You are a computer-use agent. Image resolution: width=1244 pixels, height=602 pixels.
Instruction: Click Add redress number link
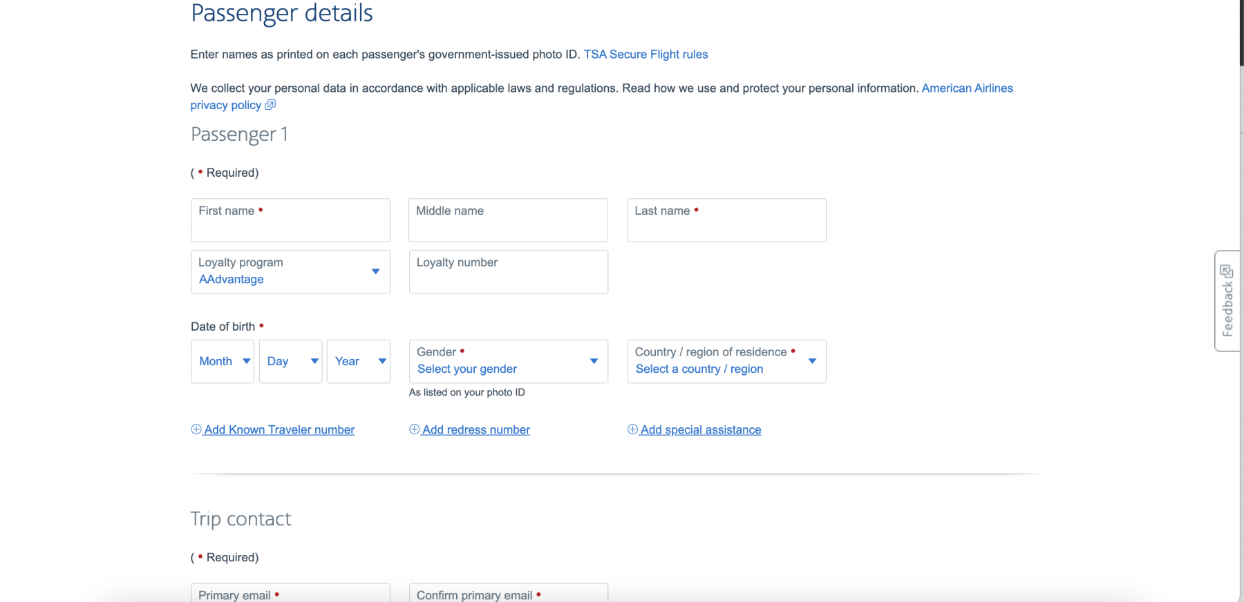[x=476, y=429]
